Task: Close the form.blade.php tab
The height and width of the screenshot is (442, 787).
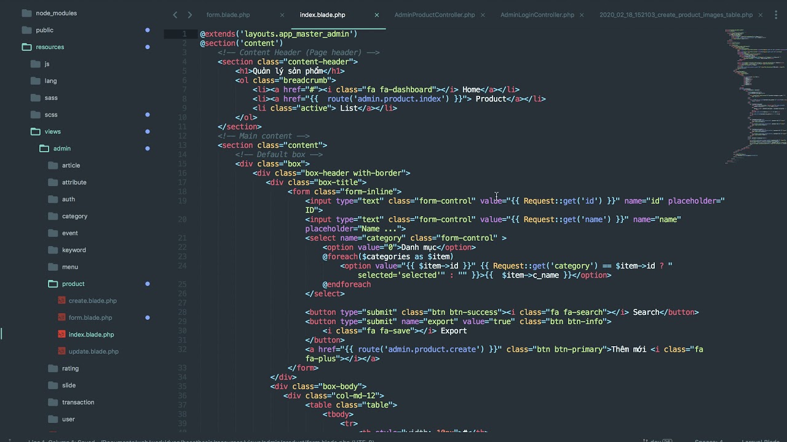Action: pyautogui.click(x=282, y=15)
